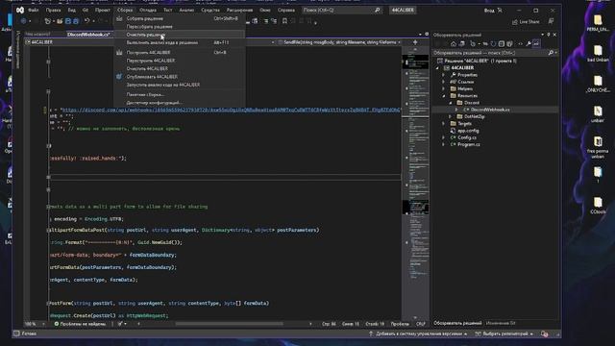Click the wrench Properties icon in Solution Explorer
The height and width of the screenshot is (346, 615).
(529, 44)
